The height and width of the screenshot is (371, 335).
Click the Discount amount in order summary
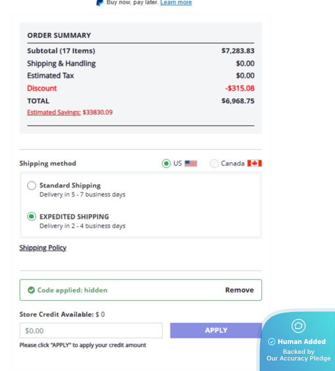(x=239, y=88)
